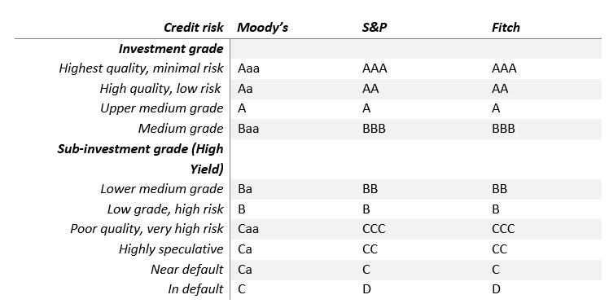
Task: Click the S&P D in default cell
Action: pos(366,289)
